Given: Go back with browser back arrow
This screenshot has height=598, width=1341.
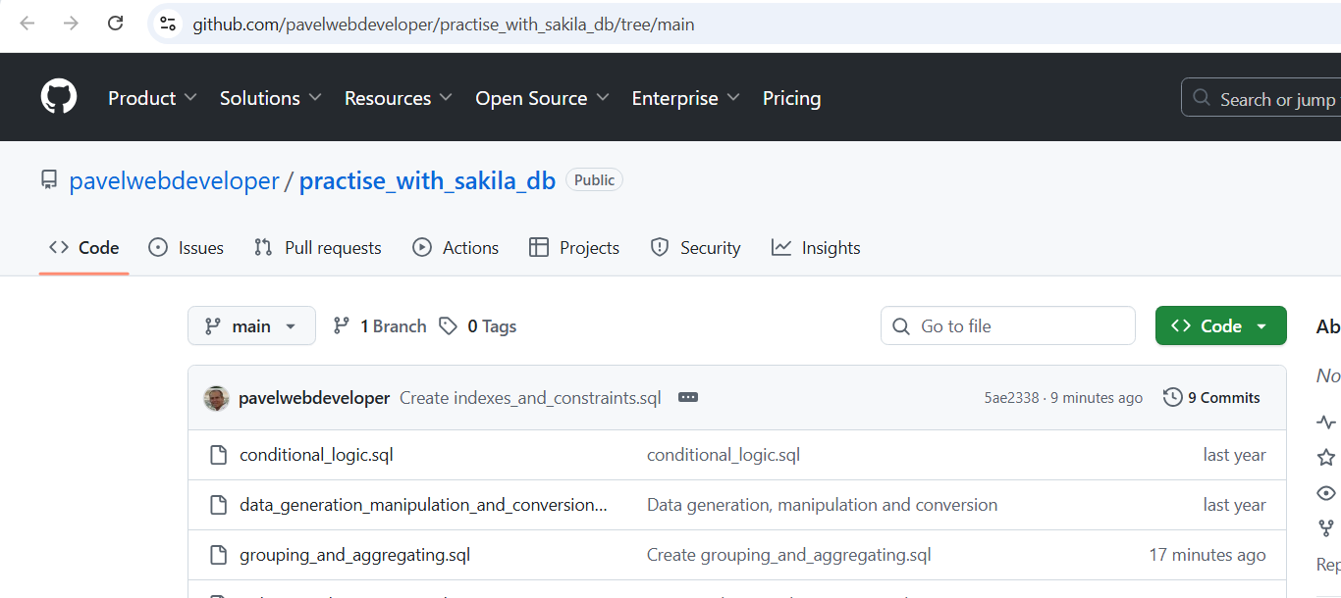Looking at the screenshot, I should tap(27, 24).
